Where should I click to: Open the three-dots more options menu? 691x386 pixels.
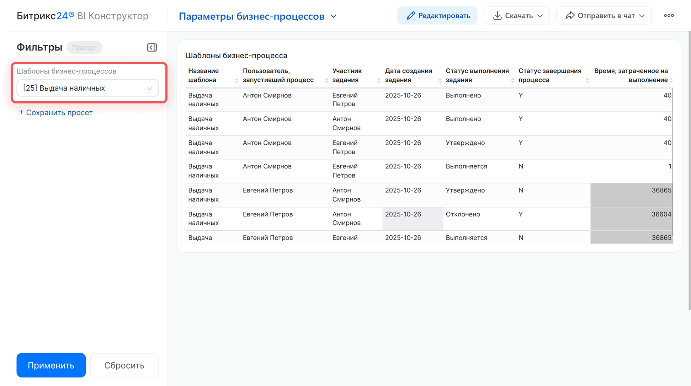[x=669, y=16]
